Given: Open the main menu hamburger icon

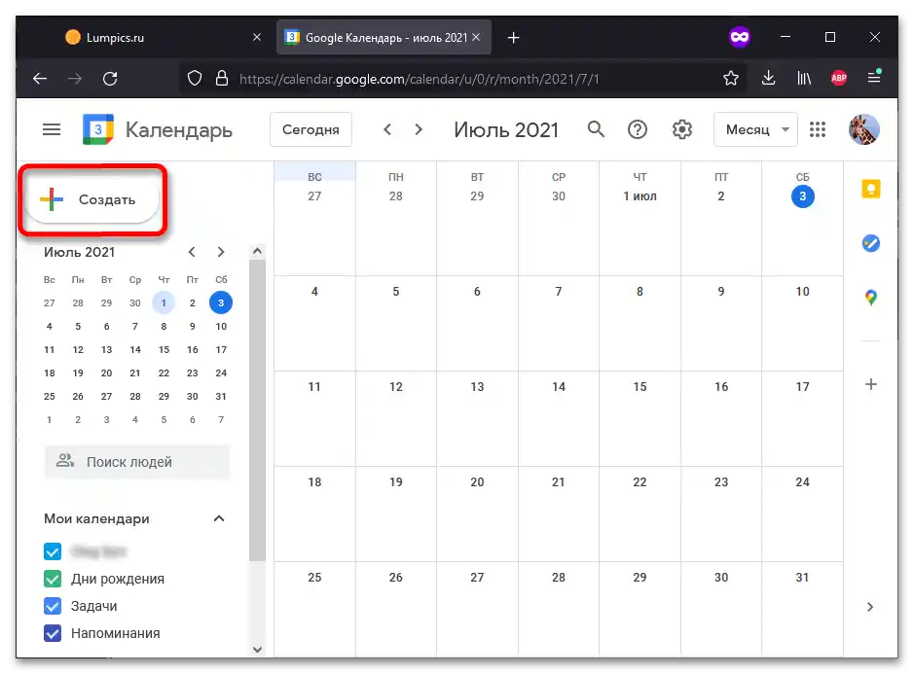Looking at the screenshot, I should [52, 129].
